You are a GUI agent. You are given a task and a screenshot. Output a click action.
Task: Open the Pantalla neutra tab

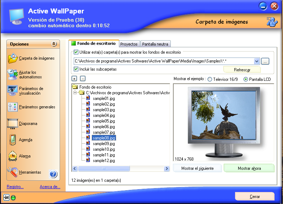tap(155, 44)
